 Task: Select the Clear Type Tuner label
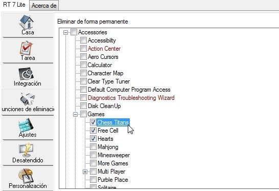click(x=109, y=81)
